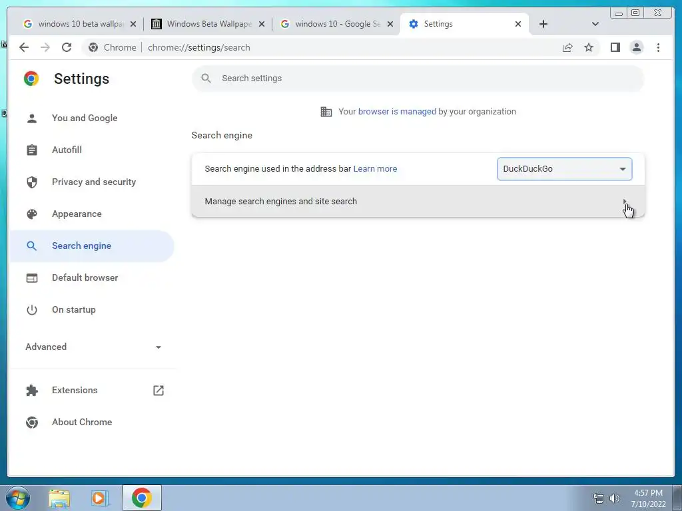682x511 pixels.
Task: Click the Chrome site info chip
Action: point(112,47)
